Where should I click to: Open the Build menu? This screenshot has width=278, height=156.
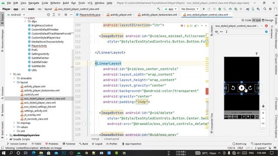[x=66, y=3]
